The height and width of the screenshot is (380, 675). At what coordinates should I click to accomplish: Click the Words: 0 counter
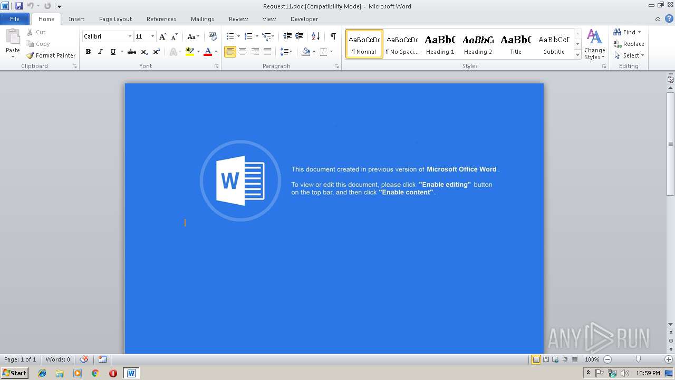pos(57,359)
